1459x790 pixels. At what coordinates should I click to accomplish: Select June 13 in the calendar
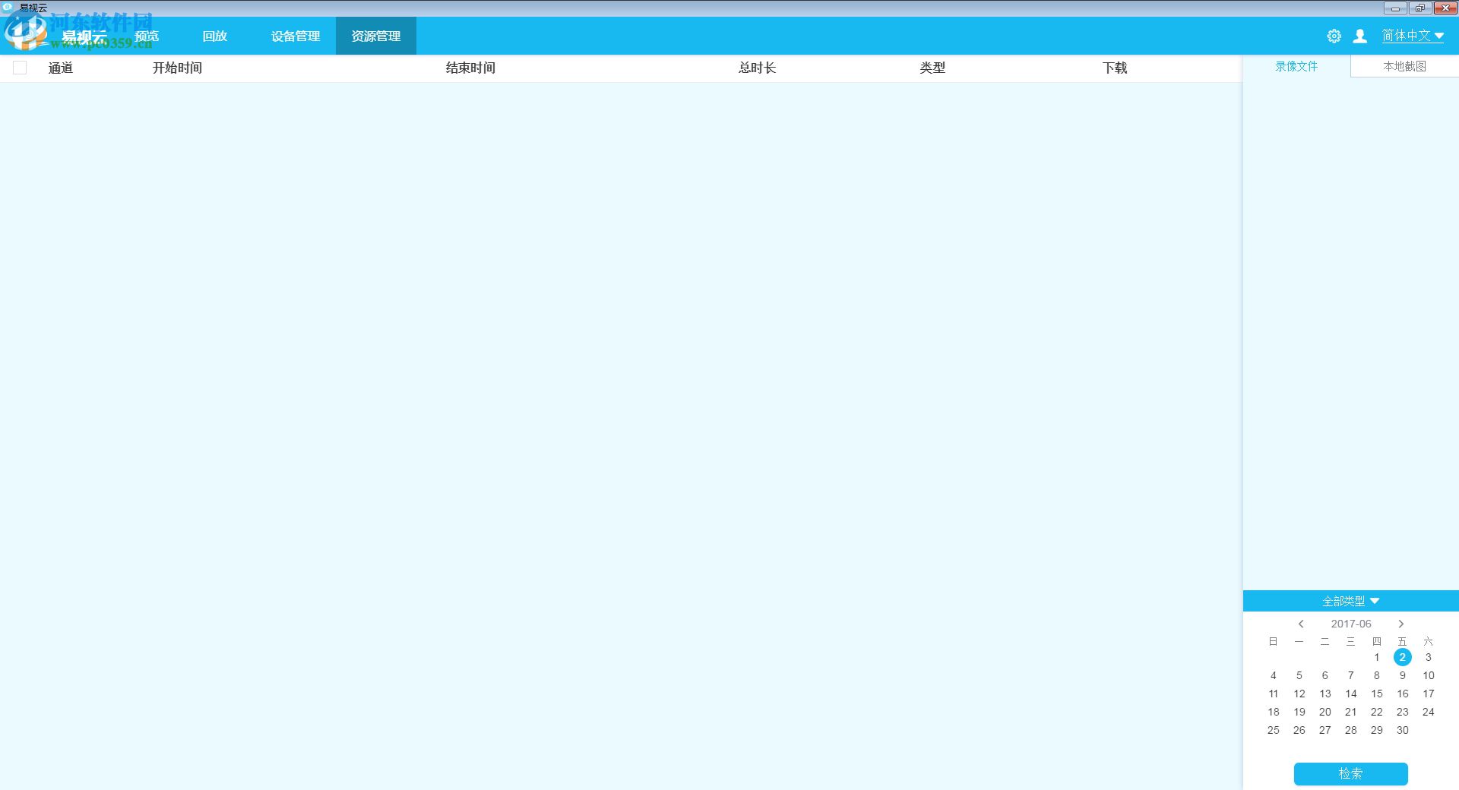pos(1324,694)
